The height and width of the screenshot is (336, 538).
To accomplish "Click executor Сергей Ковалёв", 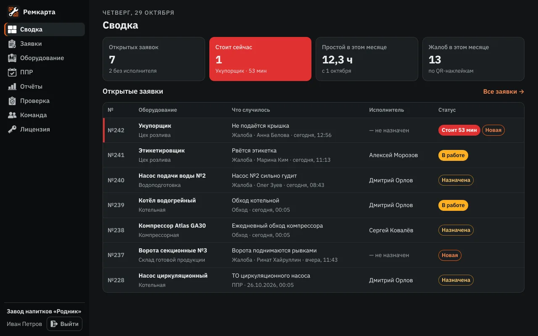I will [x=391, y=230].
